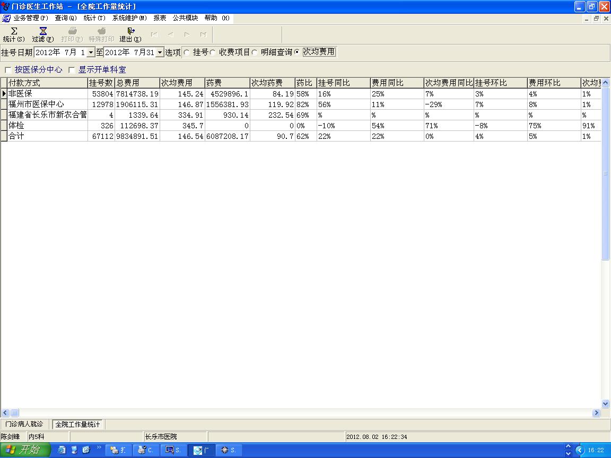Select the 明细查询 radio option
Viewport: 611px width, 458px height.
255,52
